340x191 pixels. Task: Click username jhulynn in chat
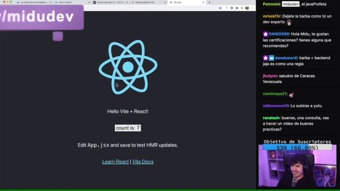(x=270, y=76)
